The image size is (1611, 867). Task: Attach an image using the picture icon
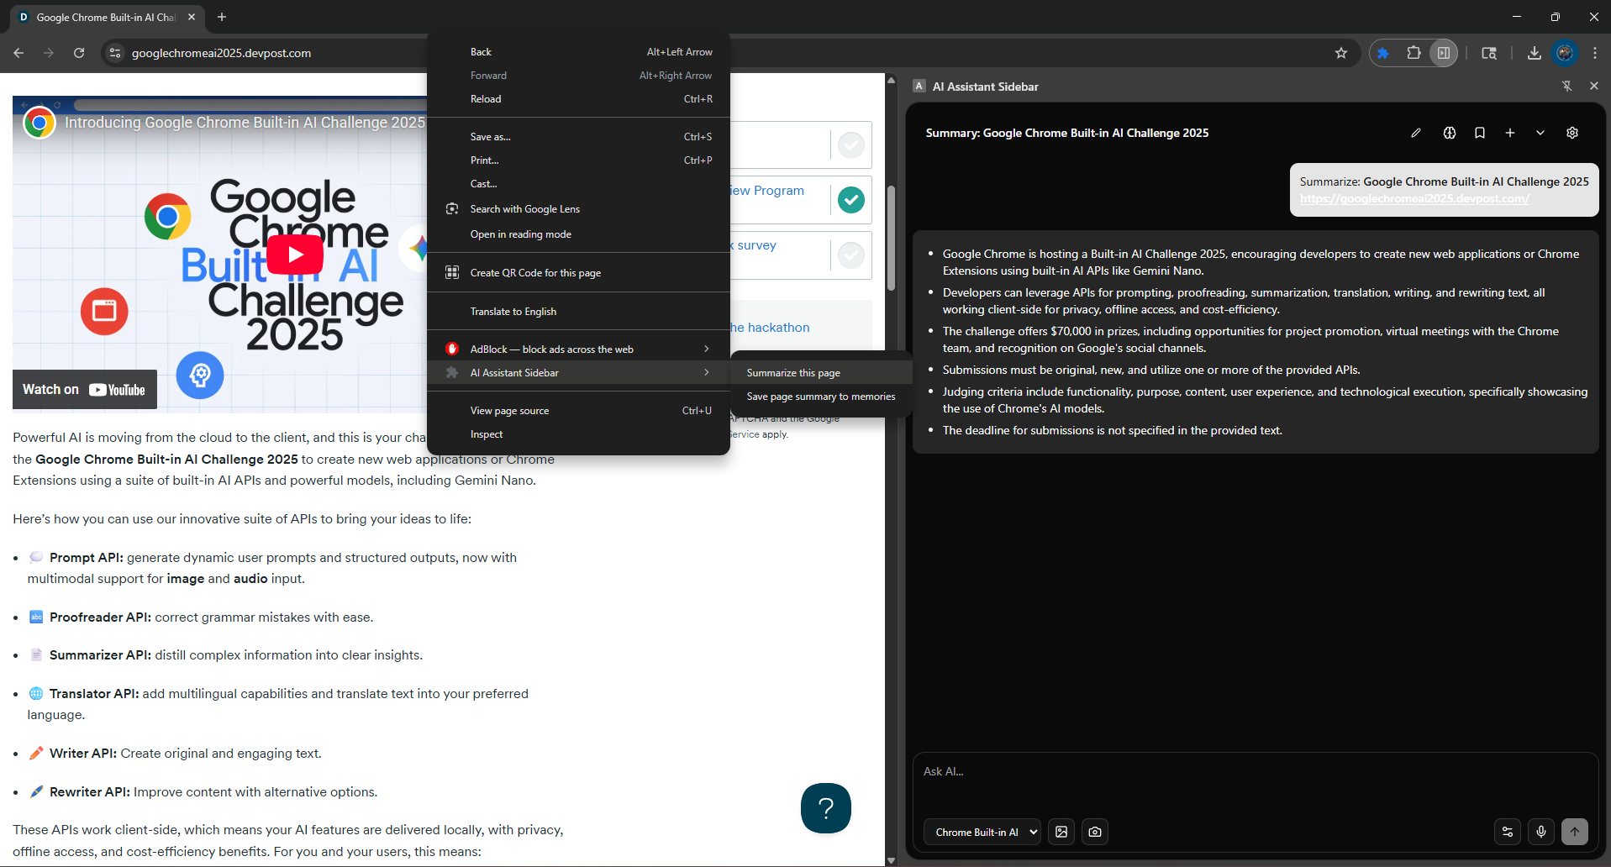coord(1061,832)
